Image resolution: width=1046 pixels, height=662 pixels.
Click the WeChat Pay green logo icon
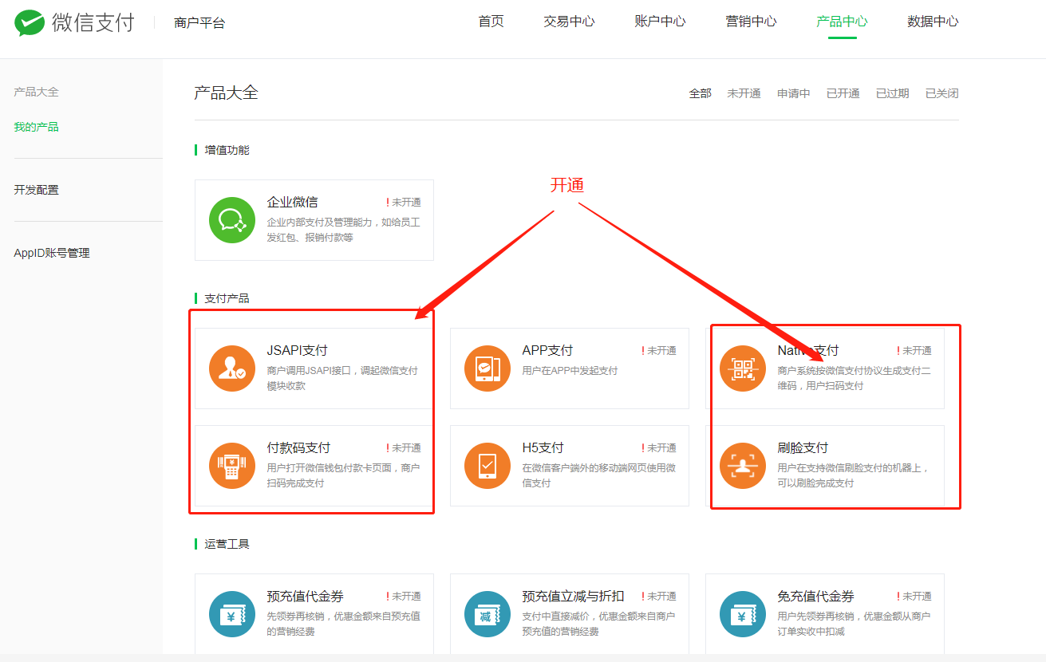coord(30,22)
